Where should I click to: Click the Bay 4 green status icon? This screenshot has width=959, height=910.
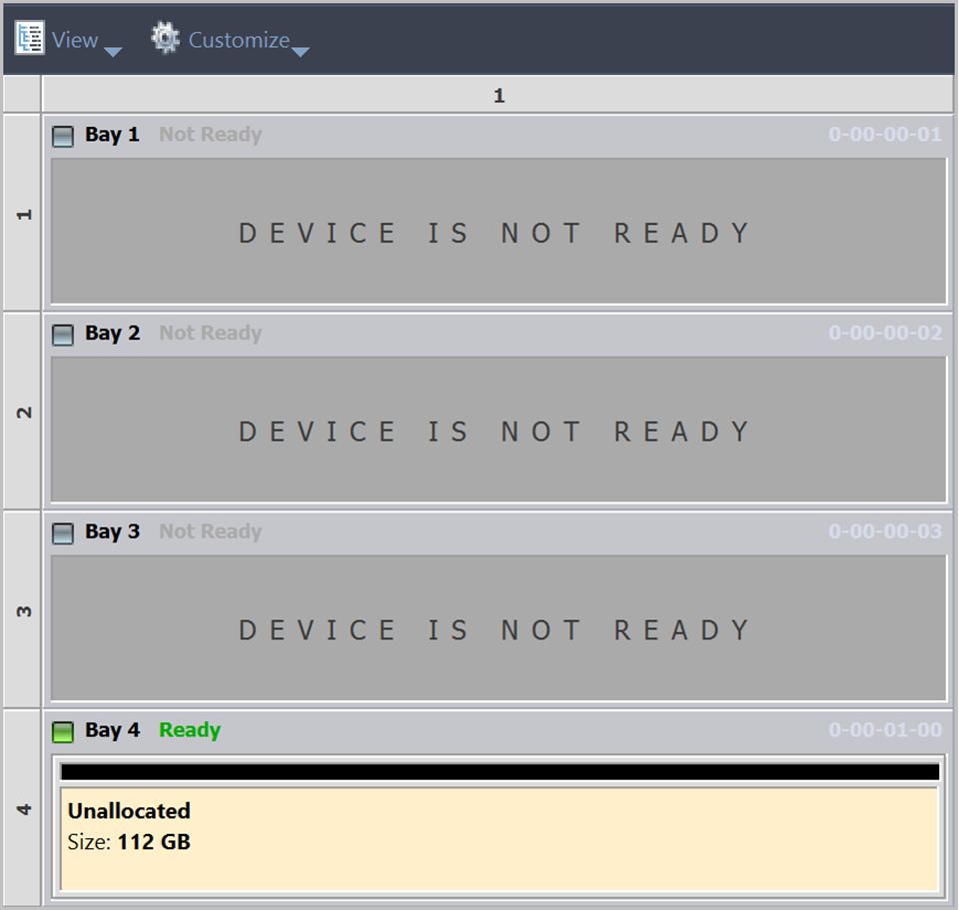(63, 732)
